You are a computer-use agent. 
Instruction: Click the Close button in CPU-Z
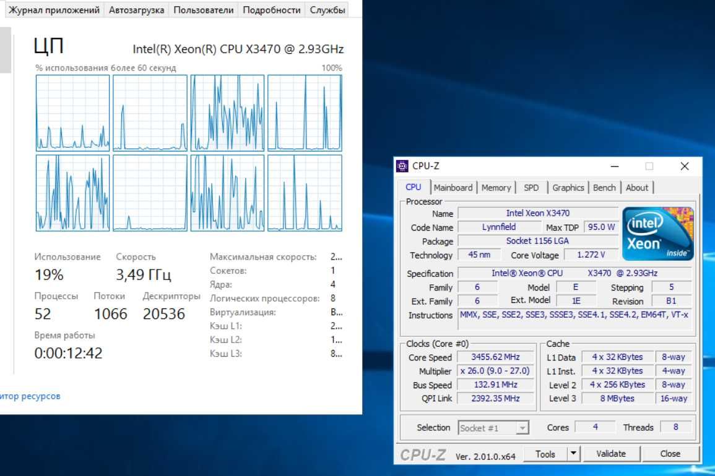[x=670, y=454]
